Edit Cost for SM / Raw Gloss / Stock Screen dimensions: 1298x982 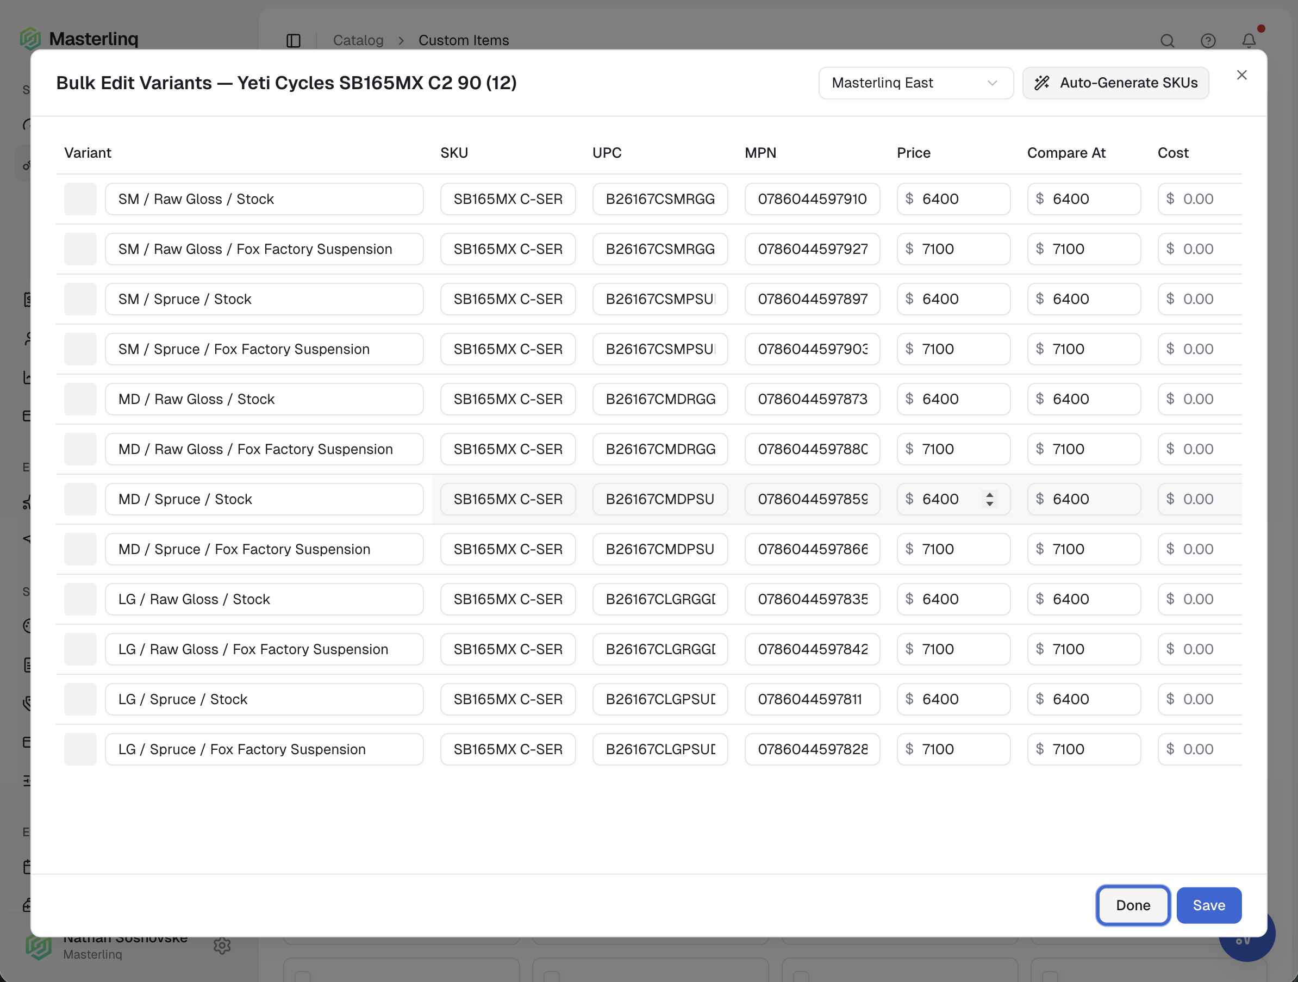click(x=1200, y=199)
